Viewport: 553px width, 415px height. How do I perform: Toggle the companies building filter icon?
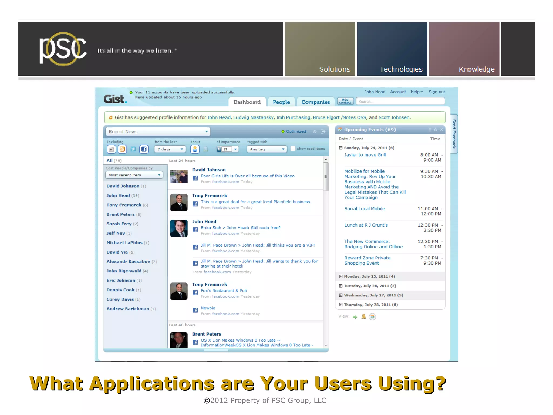point(206,149)
